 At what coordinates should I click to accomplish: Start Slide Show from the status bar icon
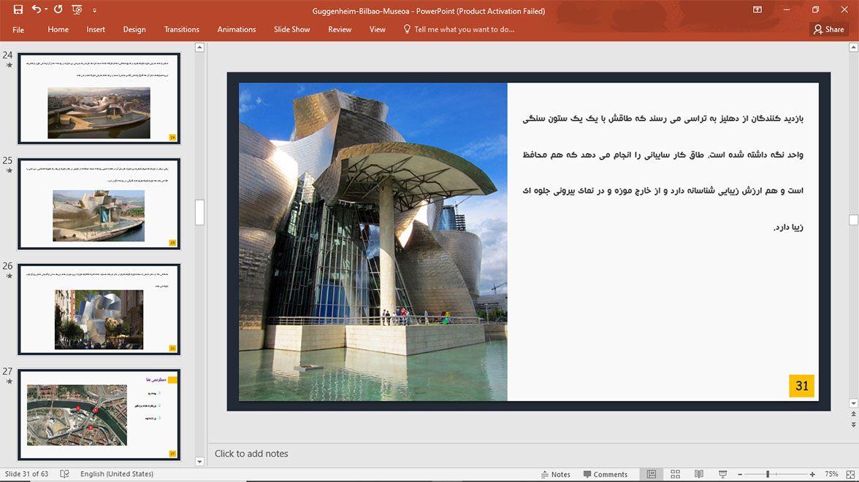[722, 474]
